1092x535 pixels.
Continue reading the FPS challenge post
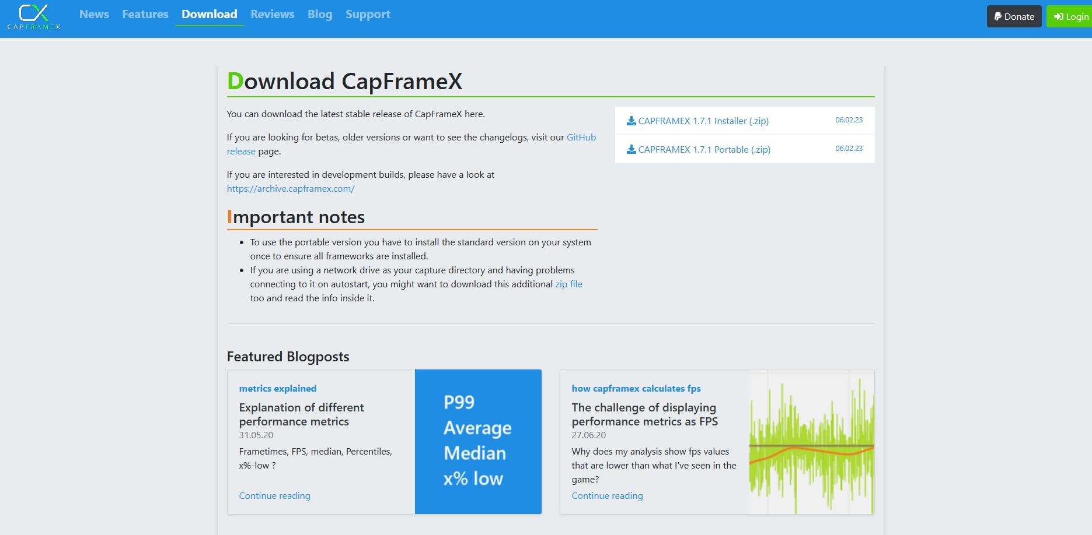[607, 495]
